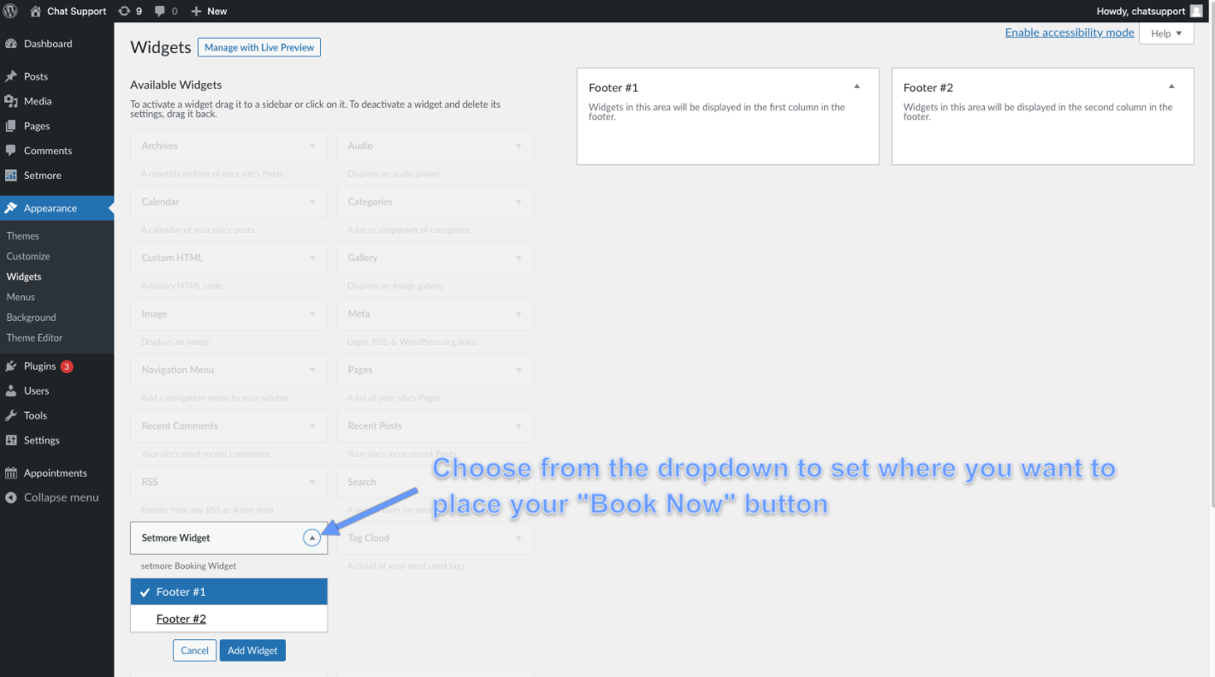Click the Plugins update count badge
The width and height of the screenshot is (1215, 677).
pos(67,366)
